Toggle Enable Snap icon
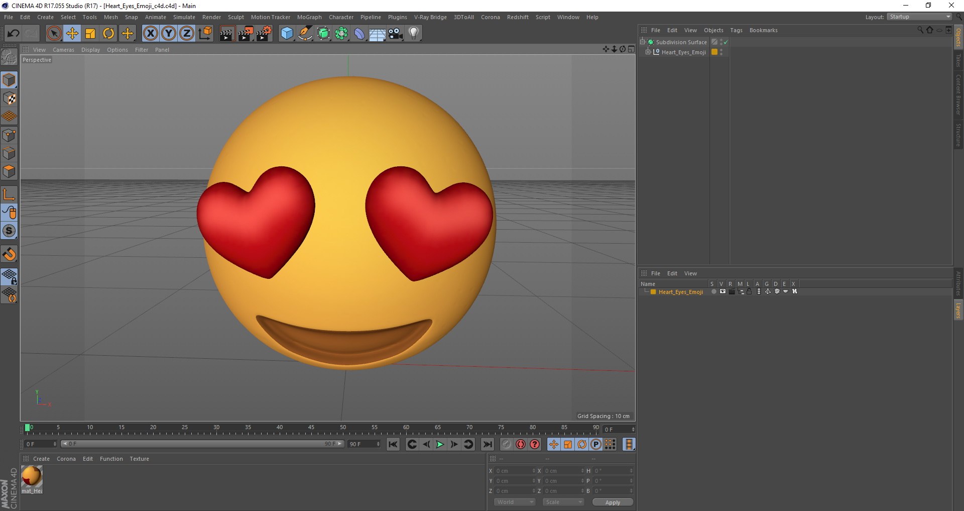This screenshot has height=511, width=964. (9, 254)
